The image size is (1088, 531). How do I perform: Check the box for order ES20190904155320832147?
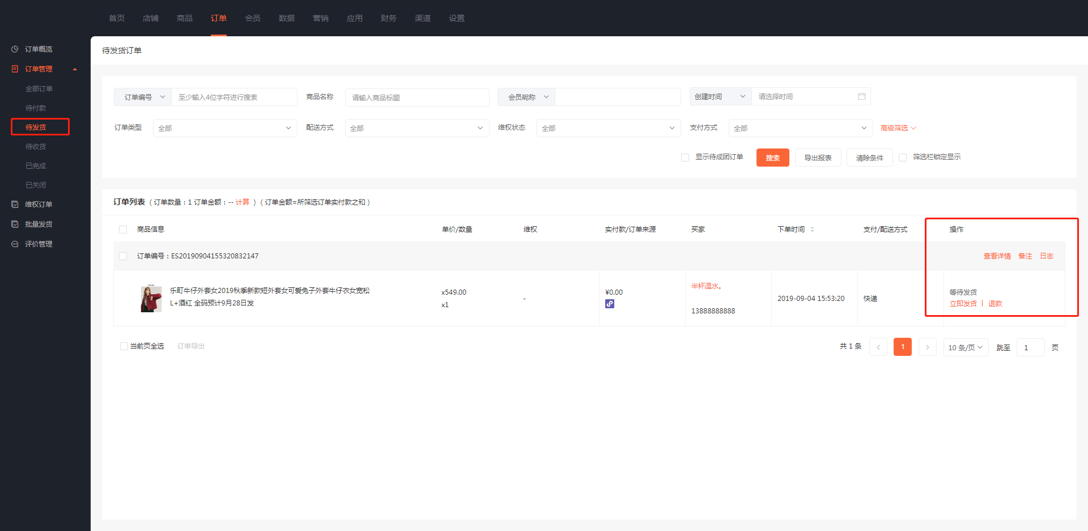(123, 256)
